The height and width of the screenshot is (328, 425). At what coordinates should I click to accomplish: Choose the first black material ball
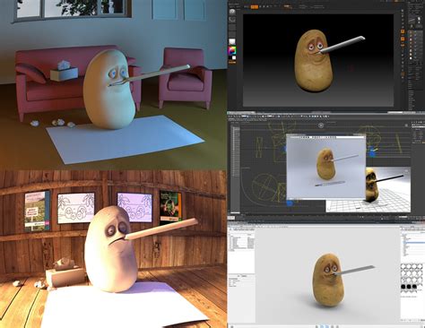tap(403, 287)
